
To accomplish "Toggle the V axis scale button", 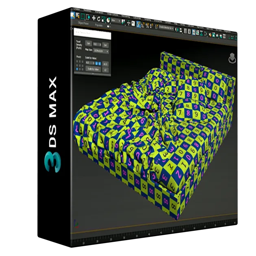I will tap(100, 64).
